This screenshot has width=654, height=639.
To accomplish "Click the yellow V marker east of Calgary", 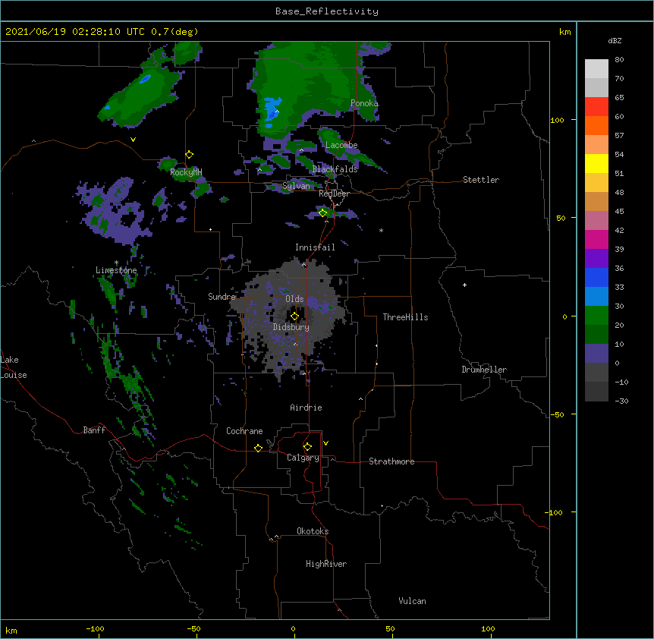I will (325, 443).
